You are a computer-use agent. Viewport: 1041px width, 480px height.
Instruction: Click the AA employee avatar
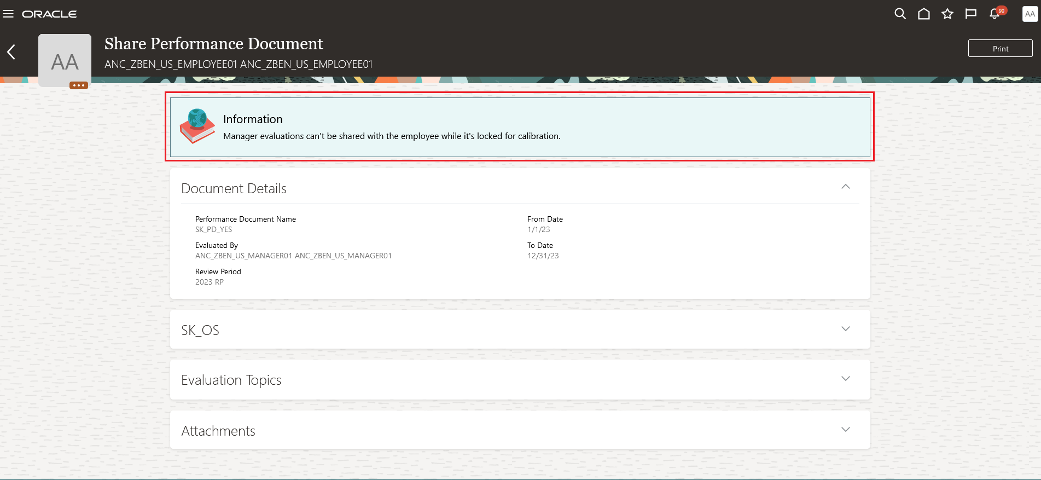[65, 60]
